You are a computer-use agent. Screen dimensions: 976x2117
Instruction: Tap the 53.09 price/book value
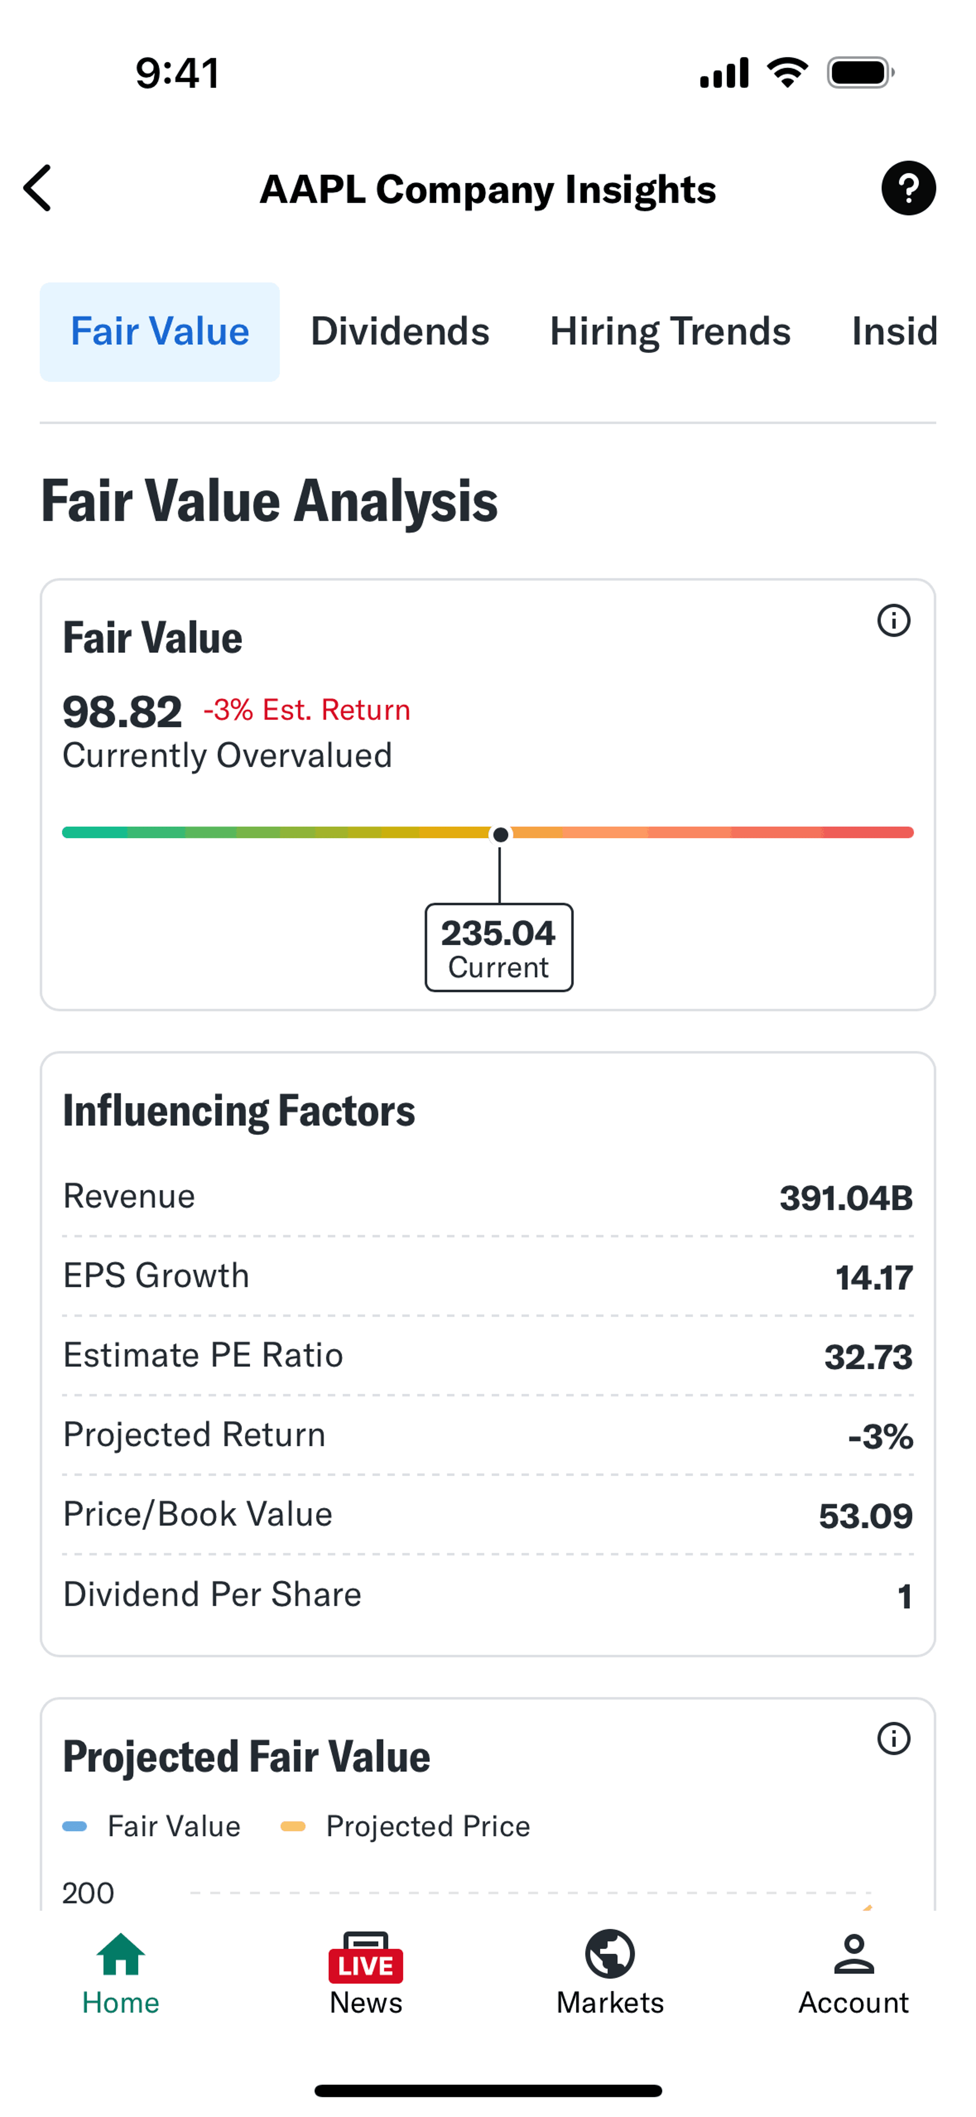coord(866,1516)
